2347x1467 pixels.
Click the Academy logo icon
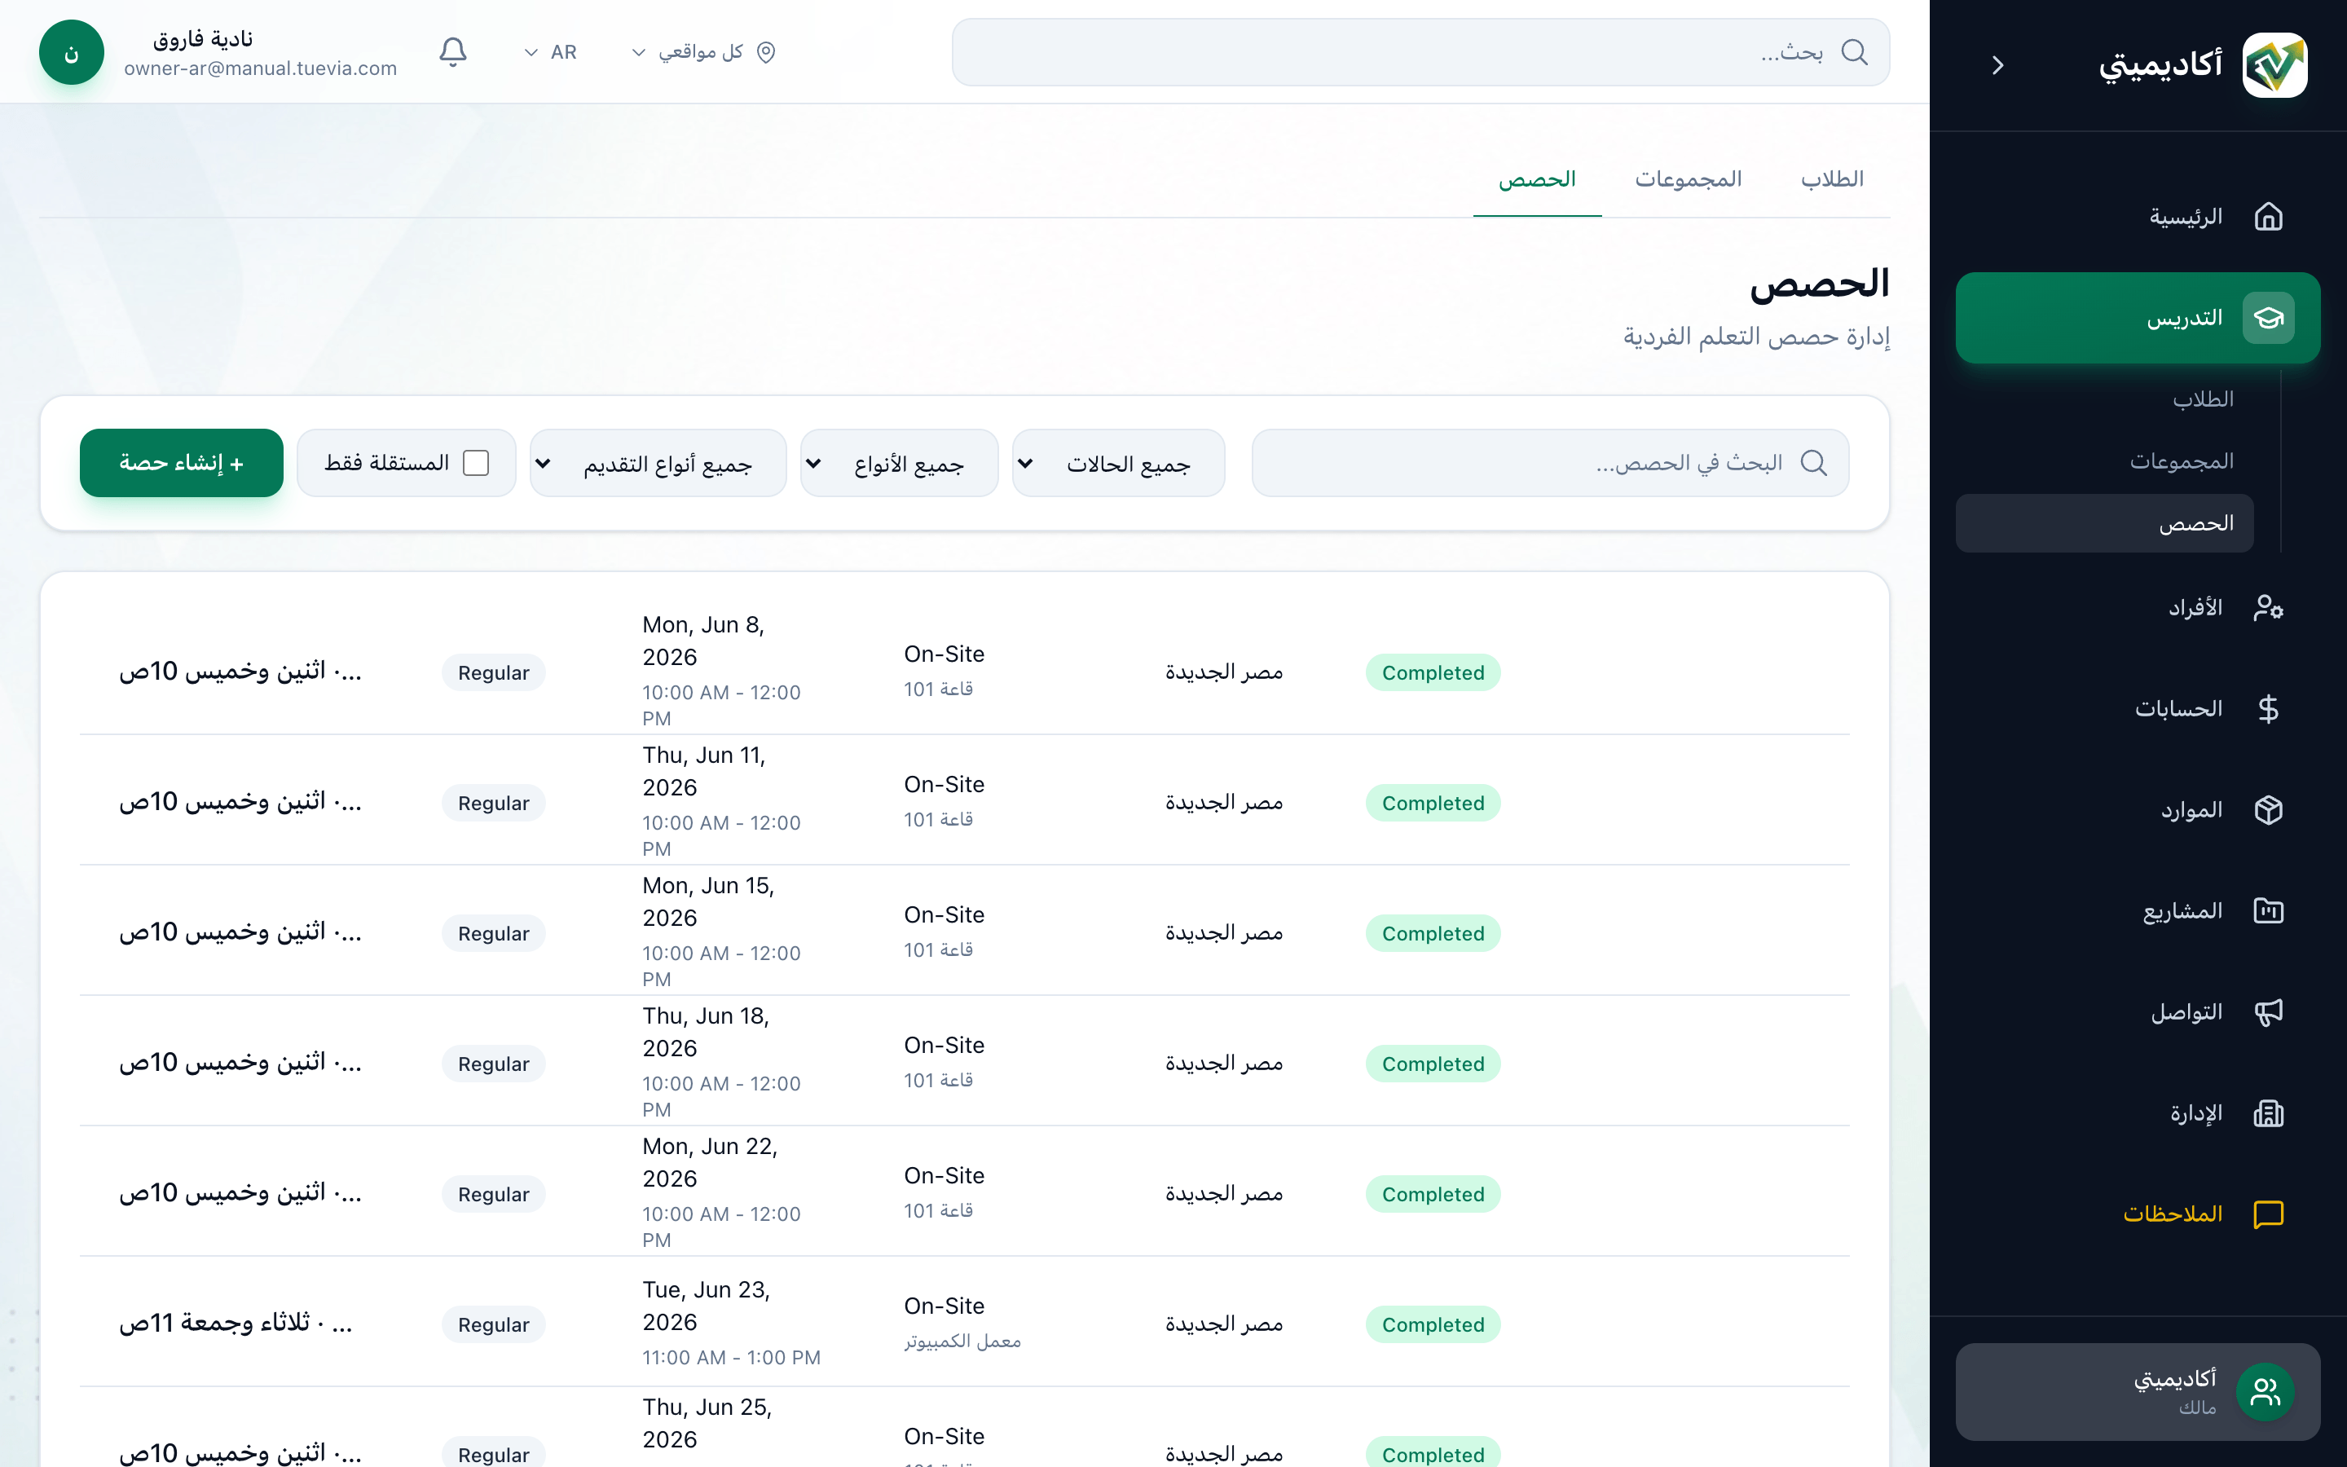point(2274,65)
